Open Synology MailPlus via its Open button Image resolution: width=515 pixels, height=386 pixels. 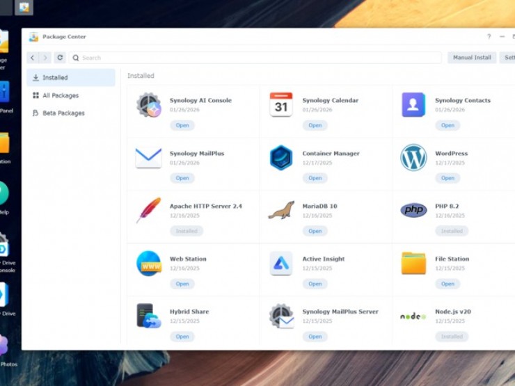tap(182, 178)
